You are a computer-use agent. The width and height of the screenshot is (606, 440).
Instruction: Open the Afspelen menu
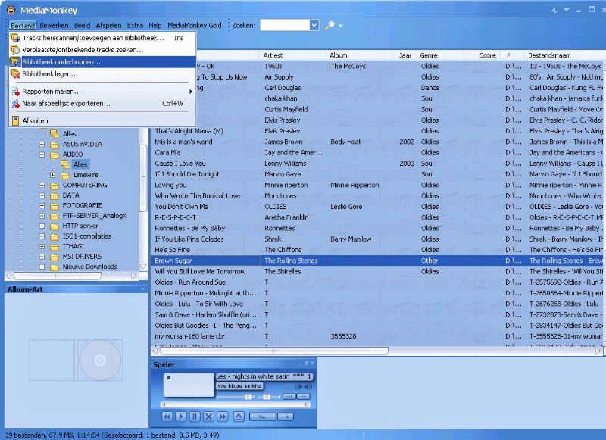point(108,26)
